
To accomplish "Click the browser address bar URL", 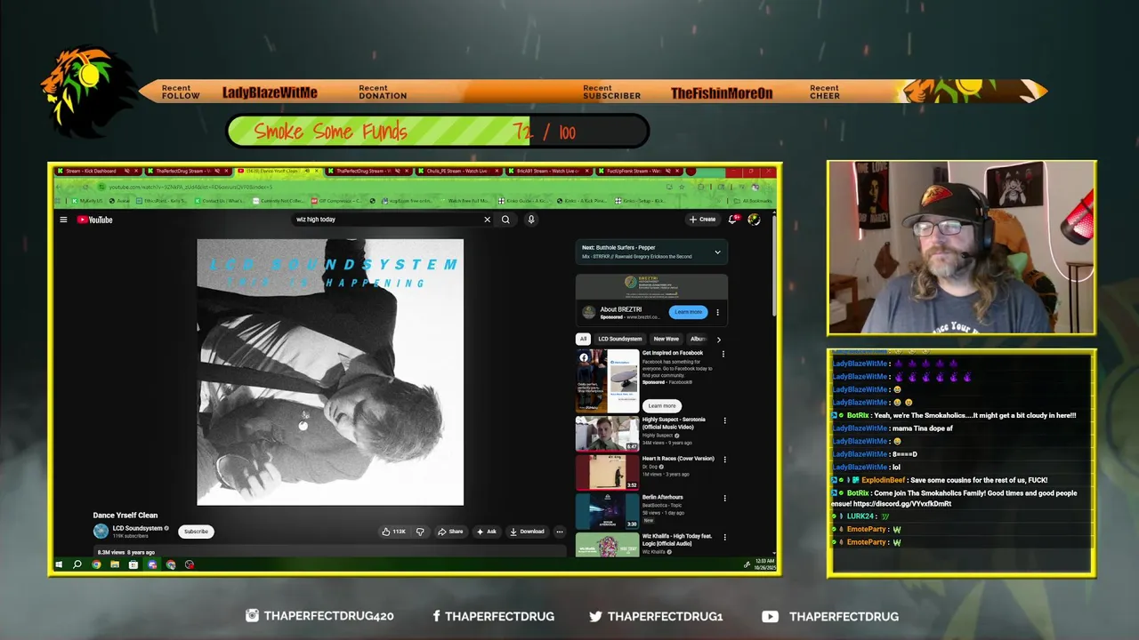I will click(191, 187).
